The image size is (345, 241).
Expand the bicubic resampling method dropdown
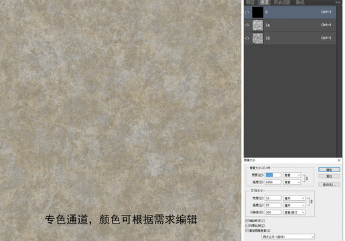point(288,236)
